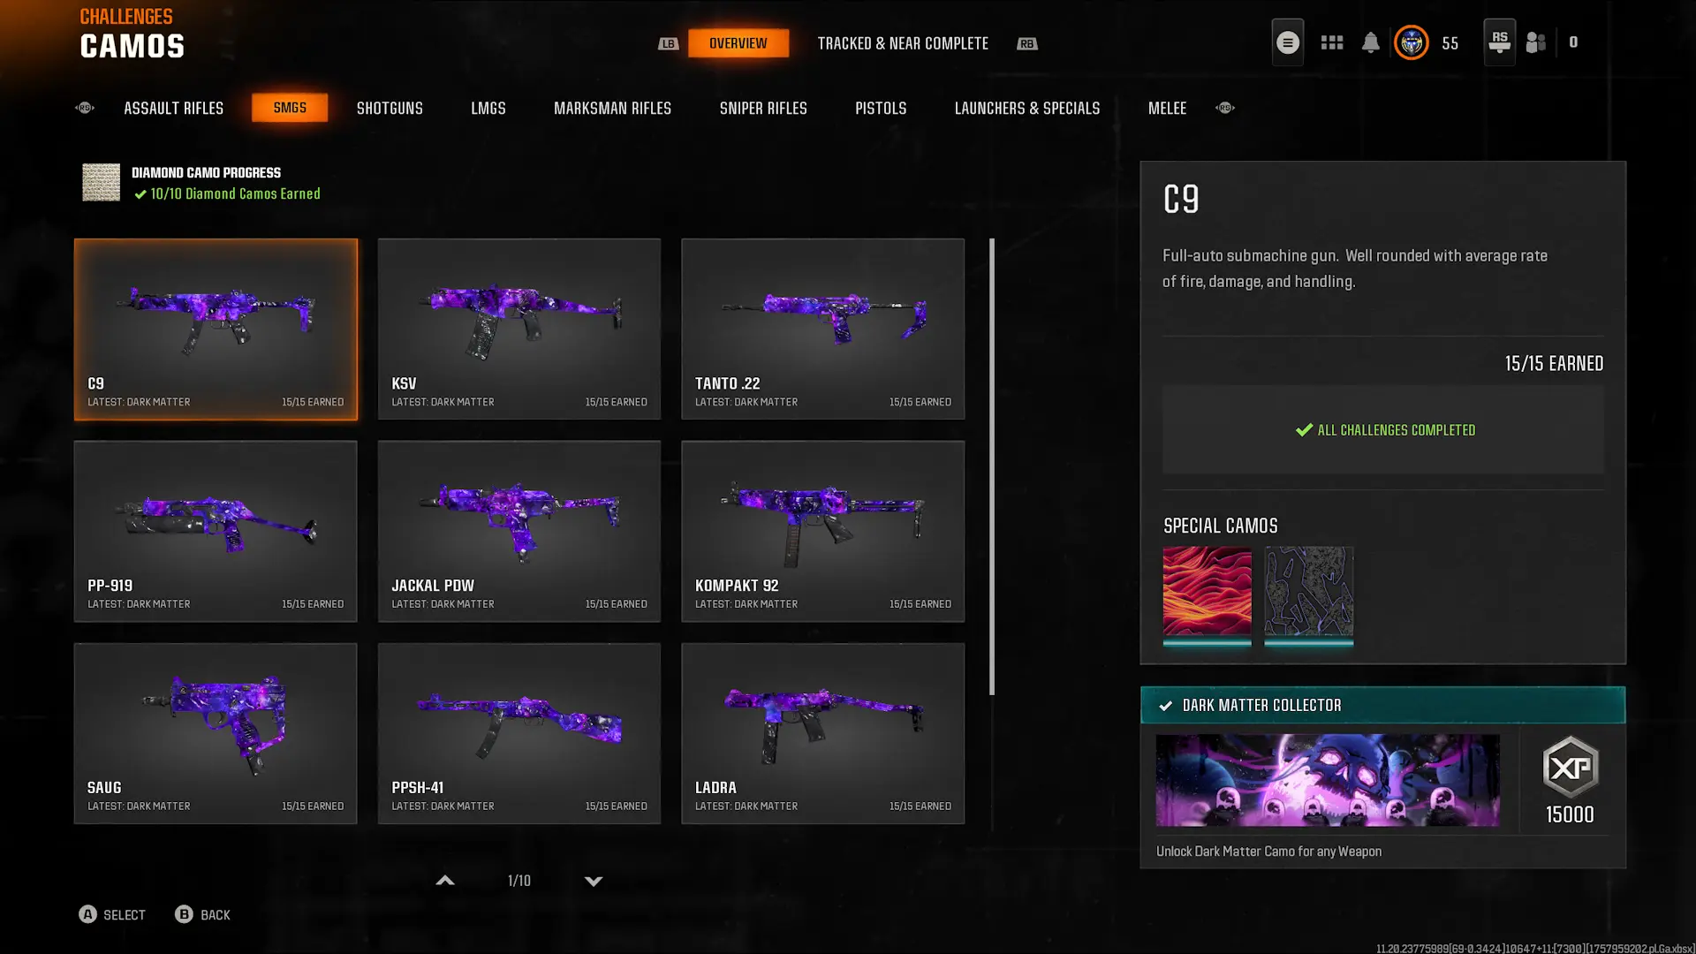Viewport: 1696px width, 954px height.
Task: Click the grid apps icon in the top bar
Action: [1331, 42]
